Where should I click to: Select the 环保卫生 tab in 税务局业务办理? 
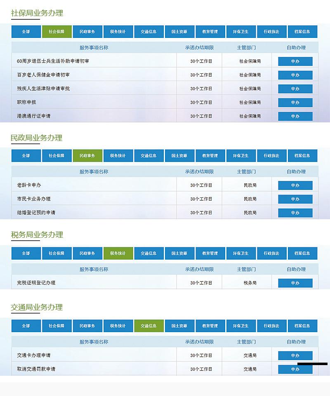(241, 253)
